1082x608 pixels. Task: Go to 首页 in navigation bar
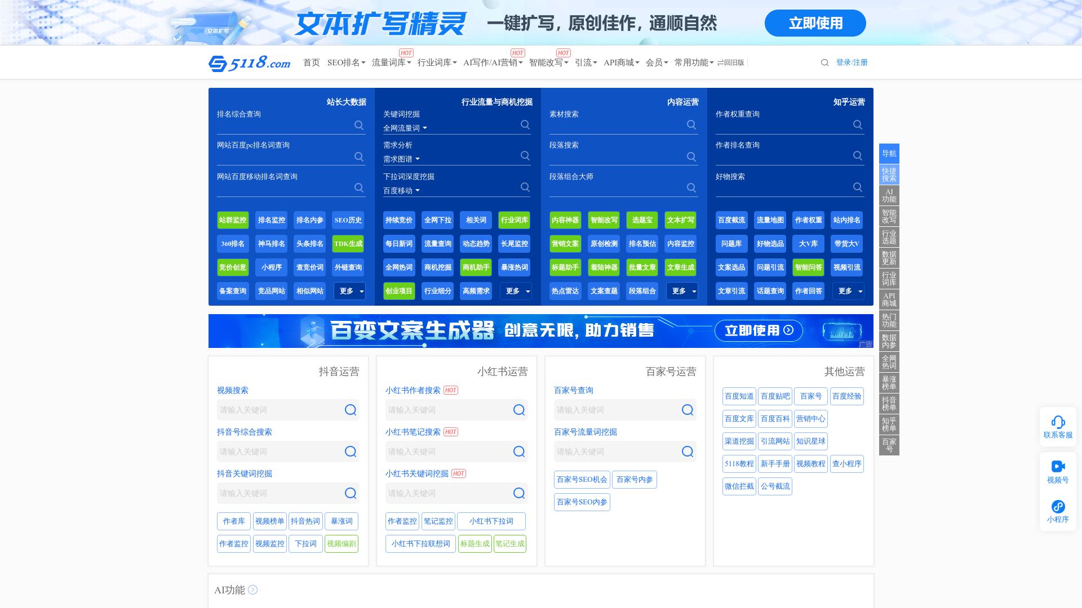point(312,62)
